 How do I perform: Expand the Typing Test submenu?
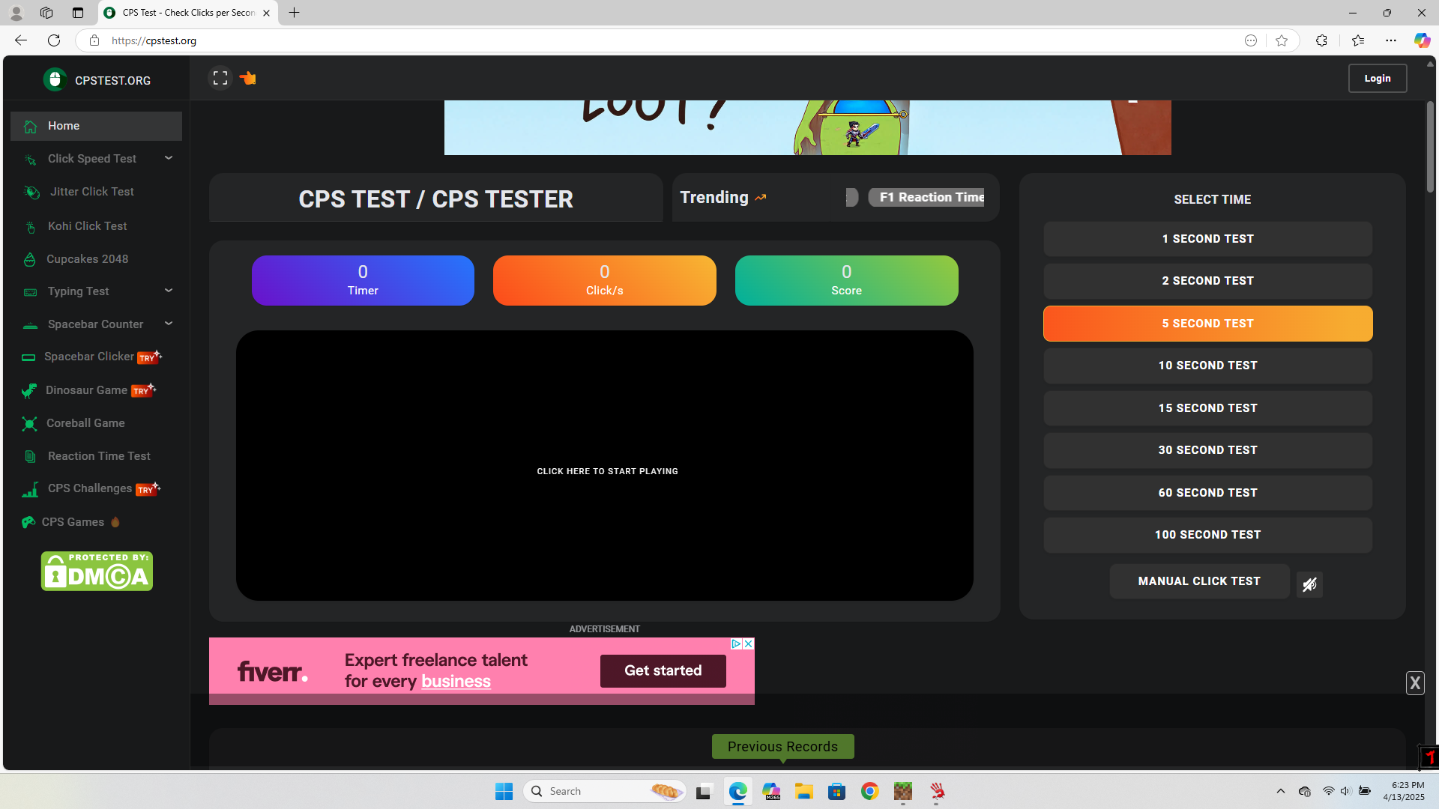(x=169, y=291)
